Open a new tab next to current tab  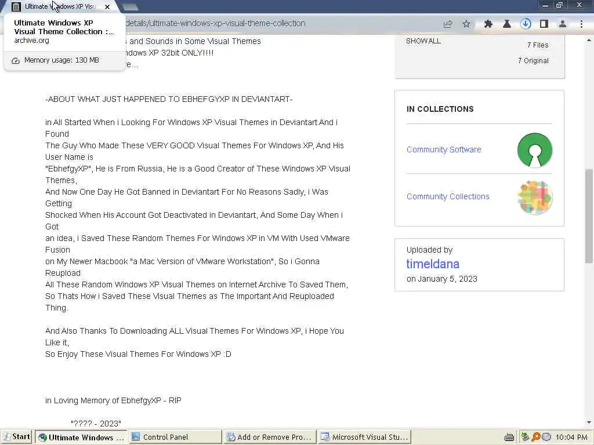click(x=130, y=7)
